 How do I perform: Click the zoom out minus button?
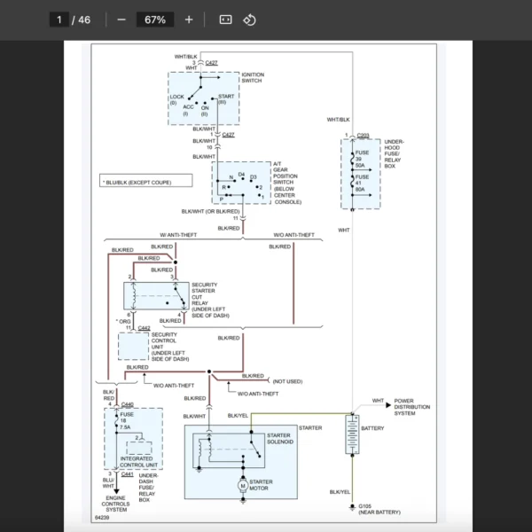click(x=121, y=20)
